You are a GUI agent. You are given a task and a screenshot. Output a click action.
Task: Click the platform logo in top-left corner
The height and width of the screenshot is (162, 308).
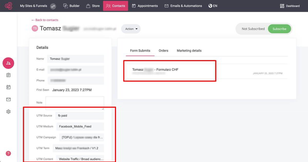click(8, 5)
